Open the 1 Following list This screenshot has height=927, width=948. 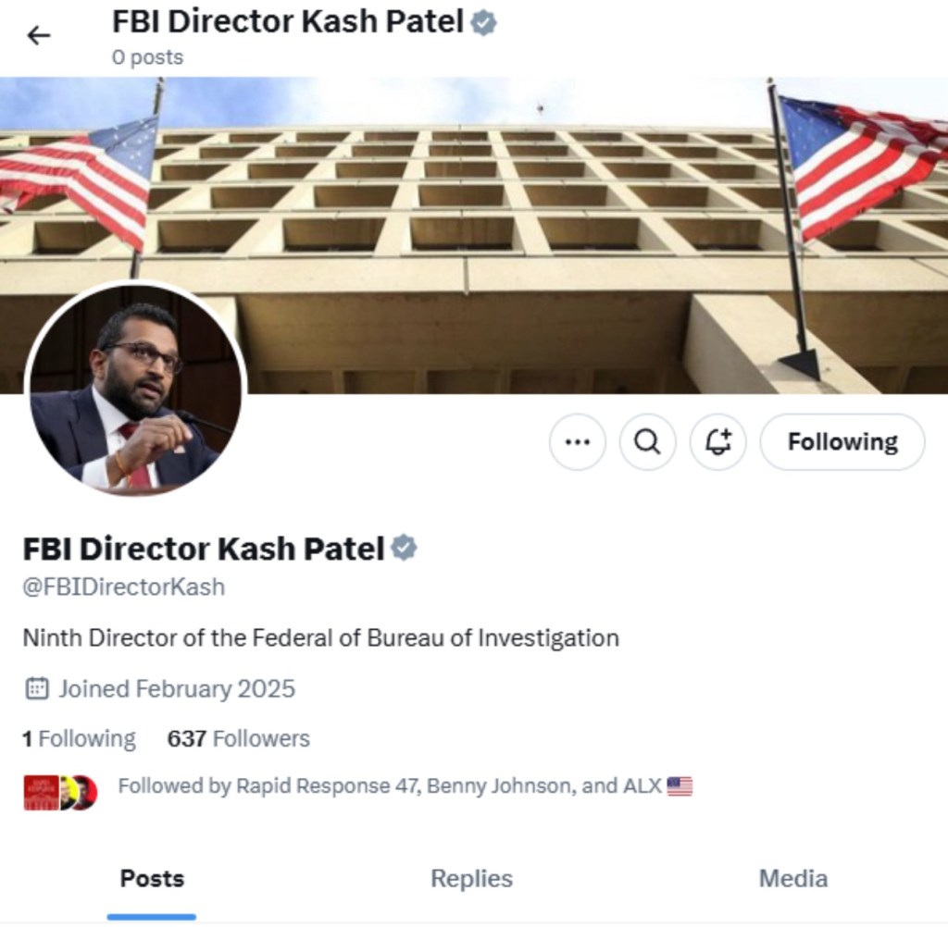click(79, 738)
